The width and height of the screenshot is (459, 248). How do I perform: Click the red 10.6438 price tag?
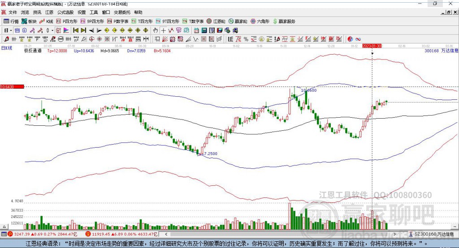pyautogui.click(x=12, y=86)
